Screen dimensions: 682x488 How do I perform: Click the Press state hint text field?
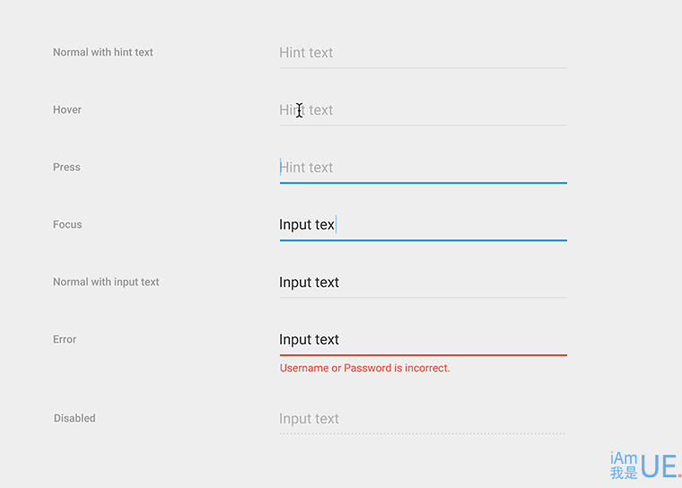pyautogui.click(x=424, y=169)
